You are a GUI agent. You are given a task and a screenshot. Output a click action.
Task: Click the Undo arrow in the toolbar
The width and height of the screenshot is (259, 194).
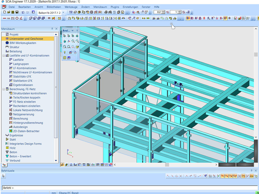coord(23,12)
